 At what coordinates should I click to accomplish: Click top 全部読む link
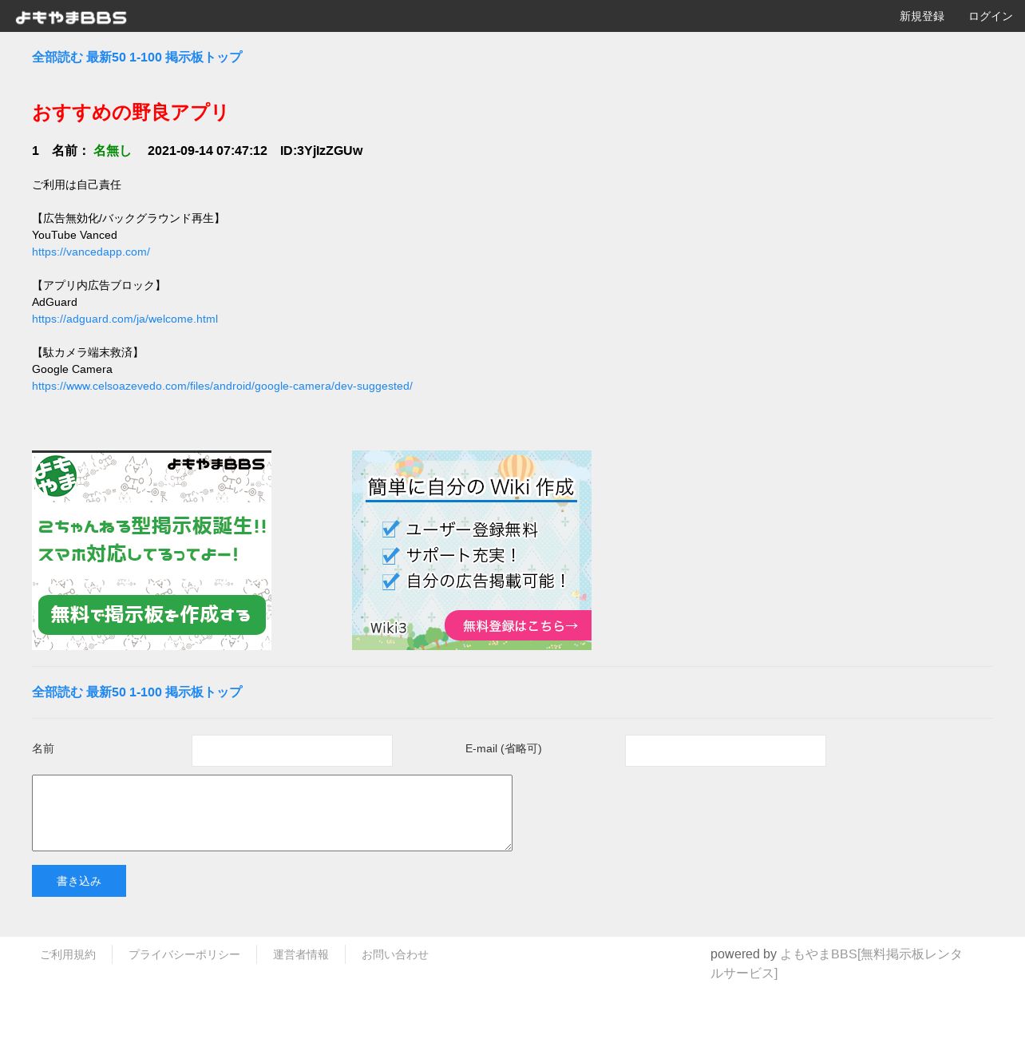point(57,58)
